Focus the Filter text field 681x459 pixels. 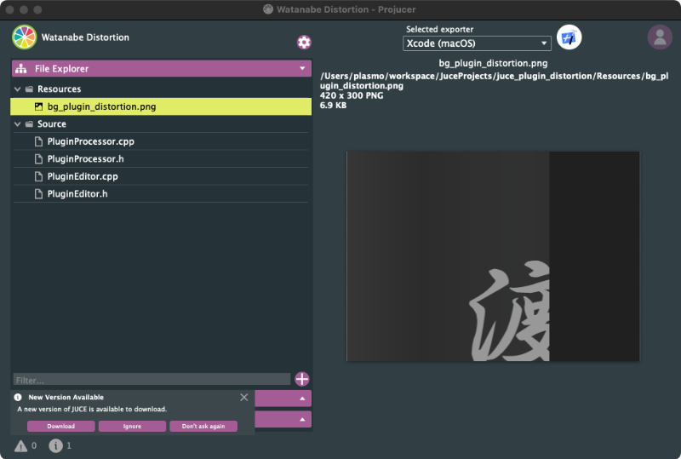(152, 380)
